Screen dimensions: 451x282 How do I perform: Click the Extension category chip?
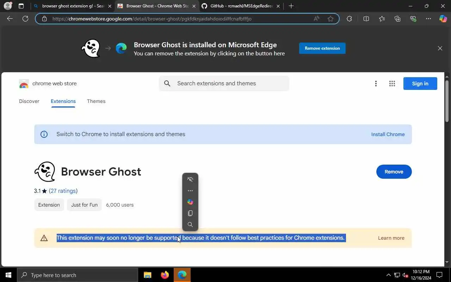tap(49, 205)
